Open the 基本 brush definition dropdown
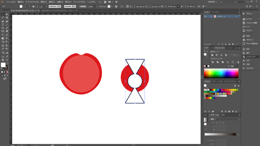 point(77,6)
